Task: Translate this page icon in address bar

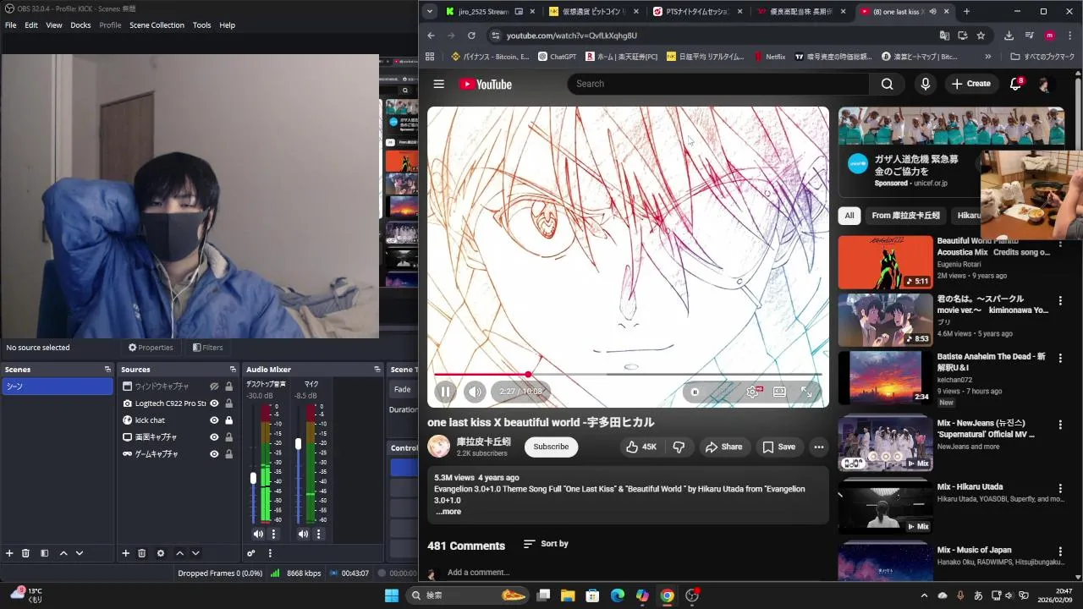Action: [x=944, y=36]
